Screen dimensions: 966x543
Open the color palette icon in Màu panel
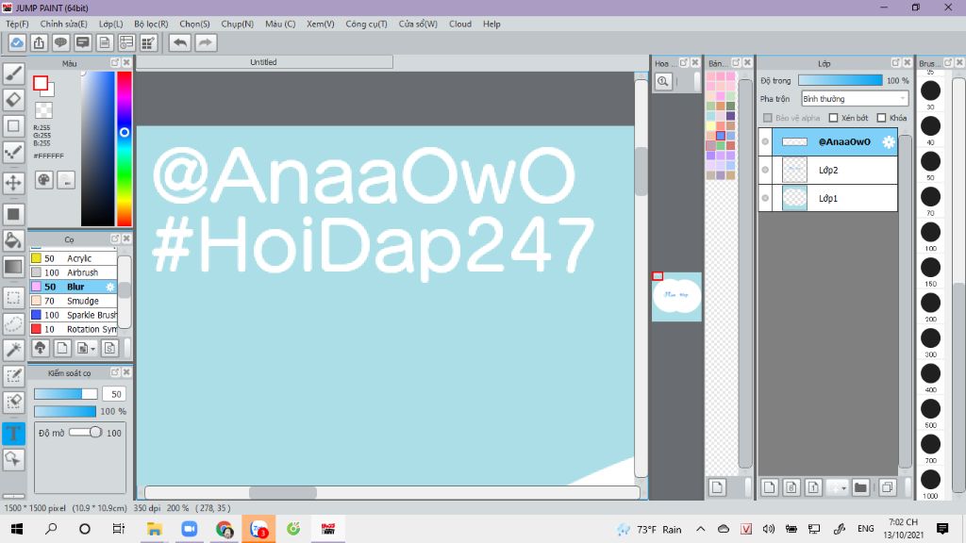(x=43, y=180)
